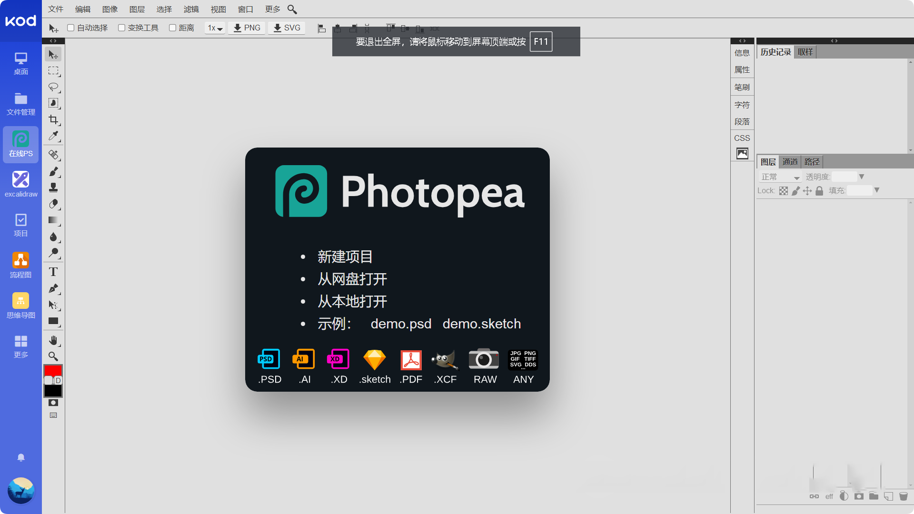This screenshot has height=514, width=914.
Task: Enable the 自动选择 checkbox
Action: [70, 28]
